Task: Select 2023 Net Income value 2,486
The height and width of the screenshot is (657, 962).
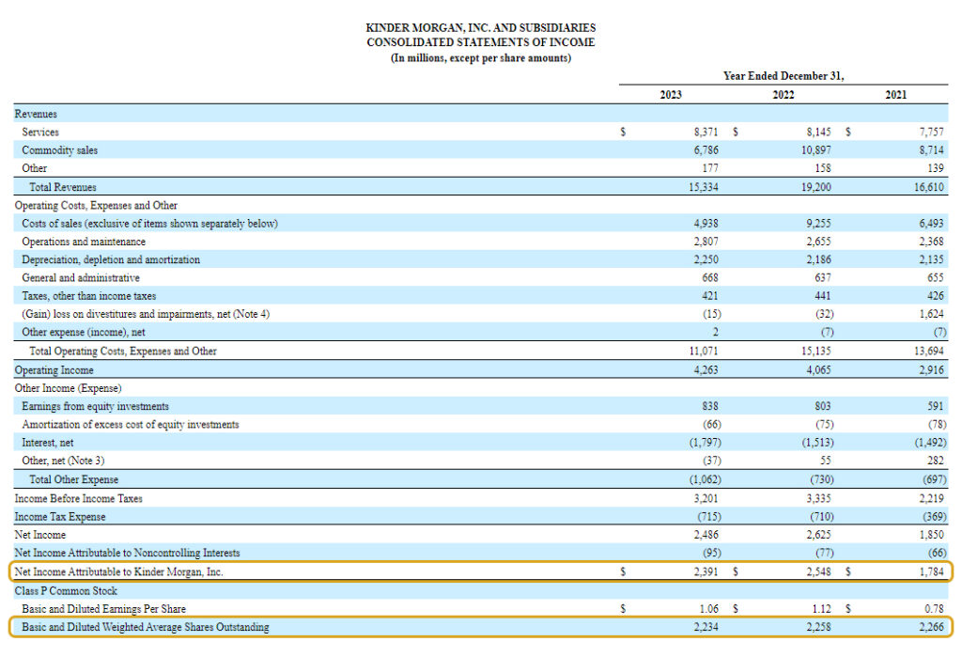Action: pos(706,535)
